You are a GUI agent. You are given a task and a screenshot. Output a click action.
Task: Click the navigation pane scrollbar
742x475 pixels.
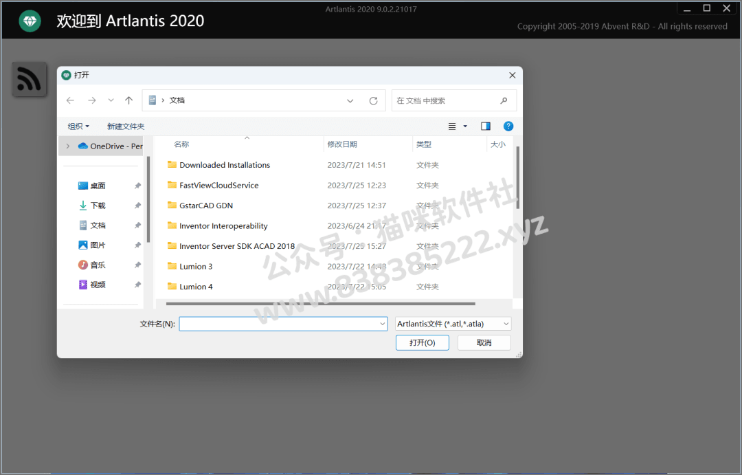click(x=148, y=199)
